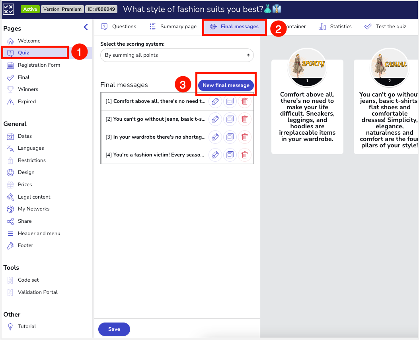Delete final message 2
The width and height of the screenshot is (419, 340).
(x=244, y=119)
